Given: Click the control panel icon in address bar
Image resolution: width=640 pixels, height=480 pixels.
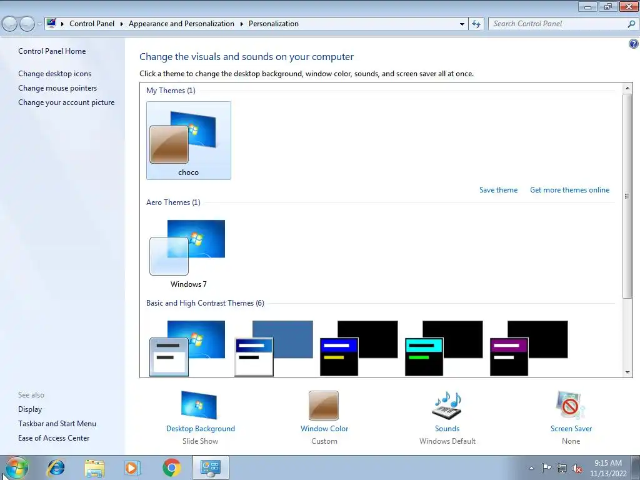Looking at the screenshot, I should (x=51, y=24).
